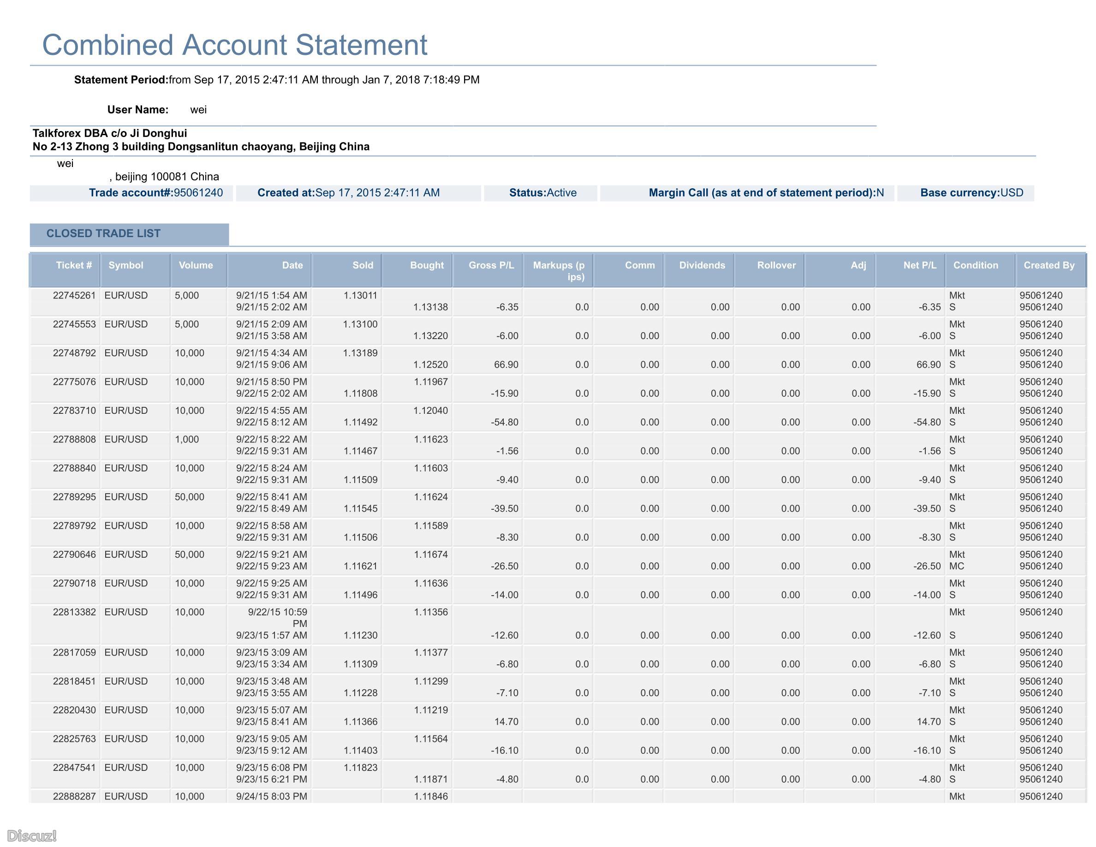Click the Markups (pips) column header
Viewport: 1096px width, 847px height.
click(558, 270)
